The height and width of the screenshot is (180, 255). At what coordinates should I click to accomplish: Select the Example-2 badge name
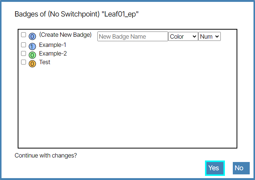(53, 54)
